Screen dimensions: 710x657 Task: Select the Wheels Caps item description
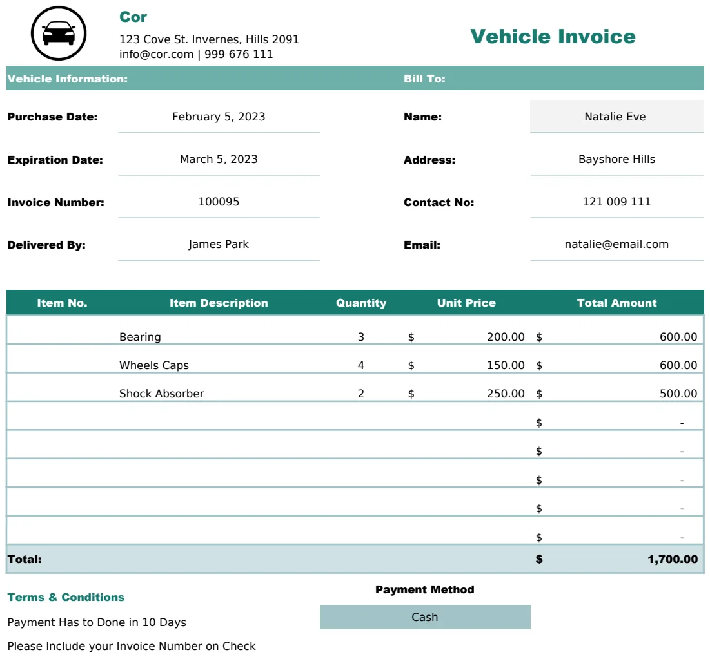coord(154,365)
